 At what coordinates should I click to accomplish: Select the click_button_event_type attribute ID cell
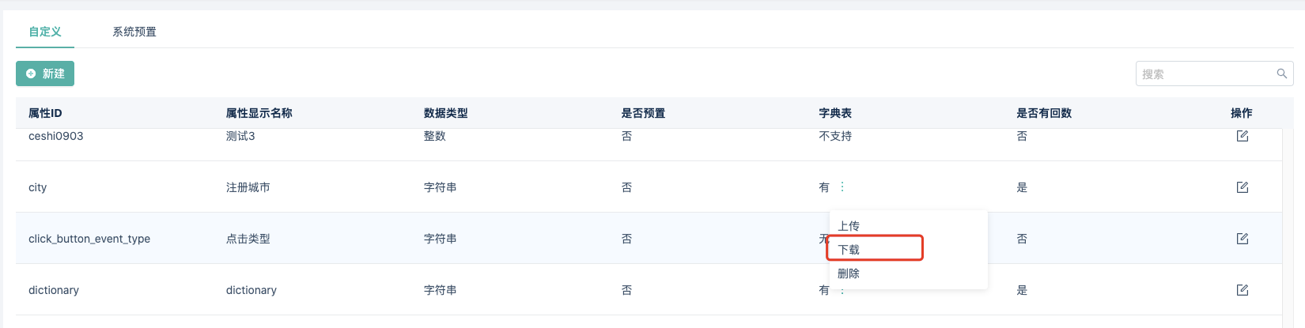[89, 239]
